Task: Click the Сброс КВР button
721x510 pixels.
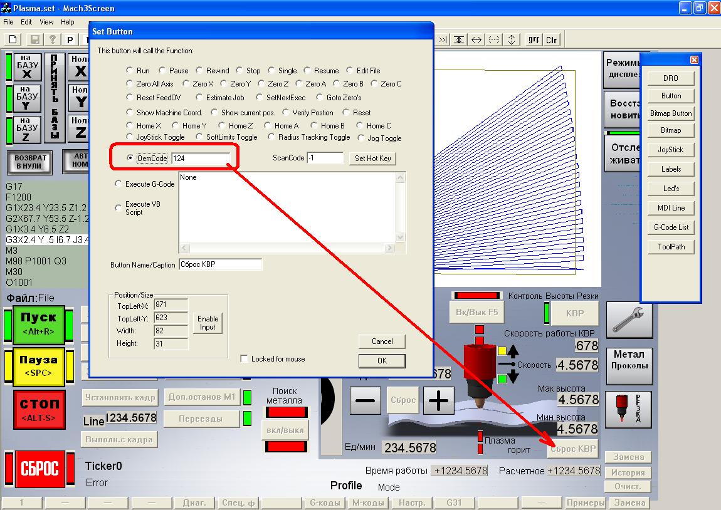Action: point(573,449)
